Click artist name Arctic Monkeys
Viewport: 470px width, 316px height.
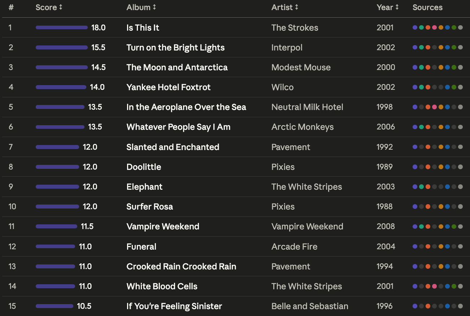click(303, 127)
